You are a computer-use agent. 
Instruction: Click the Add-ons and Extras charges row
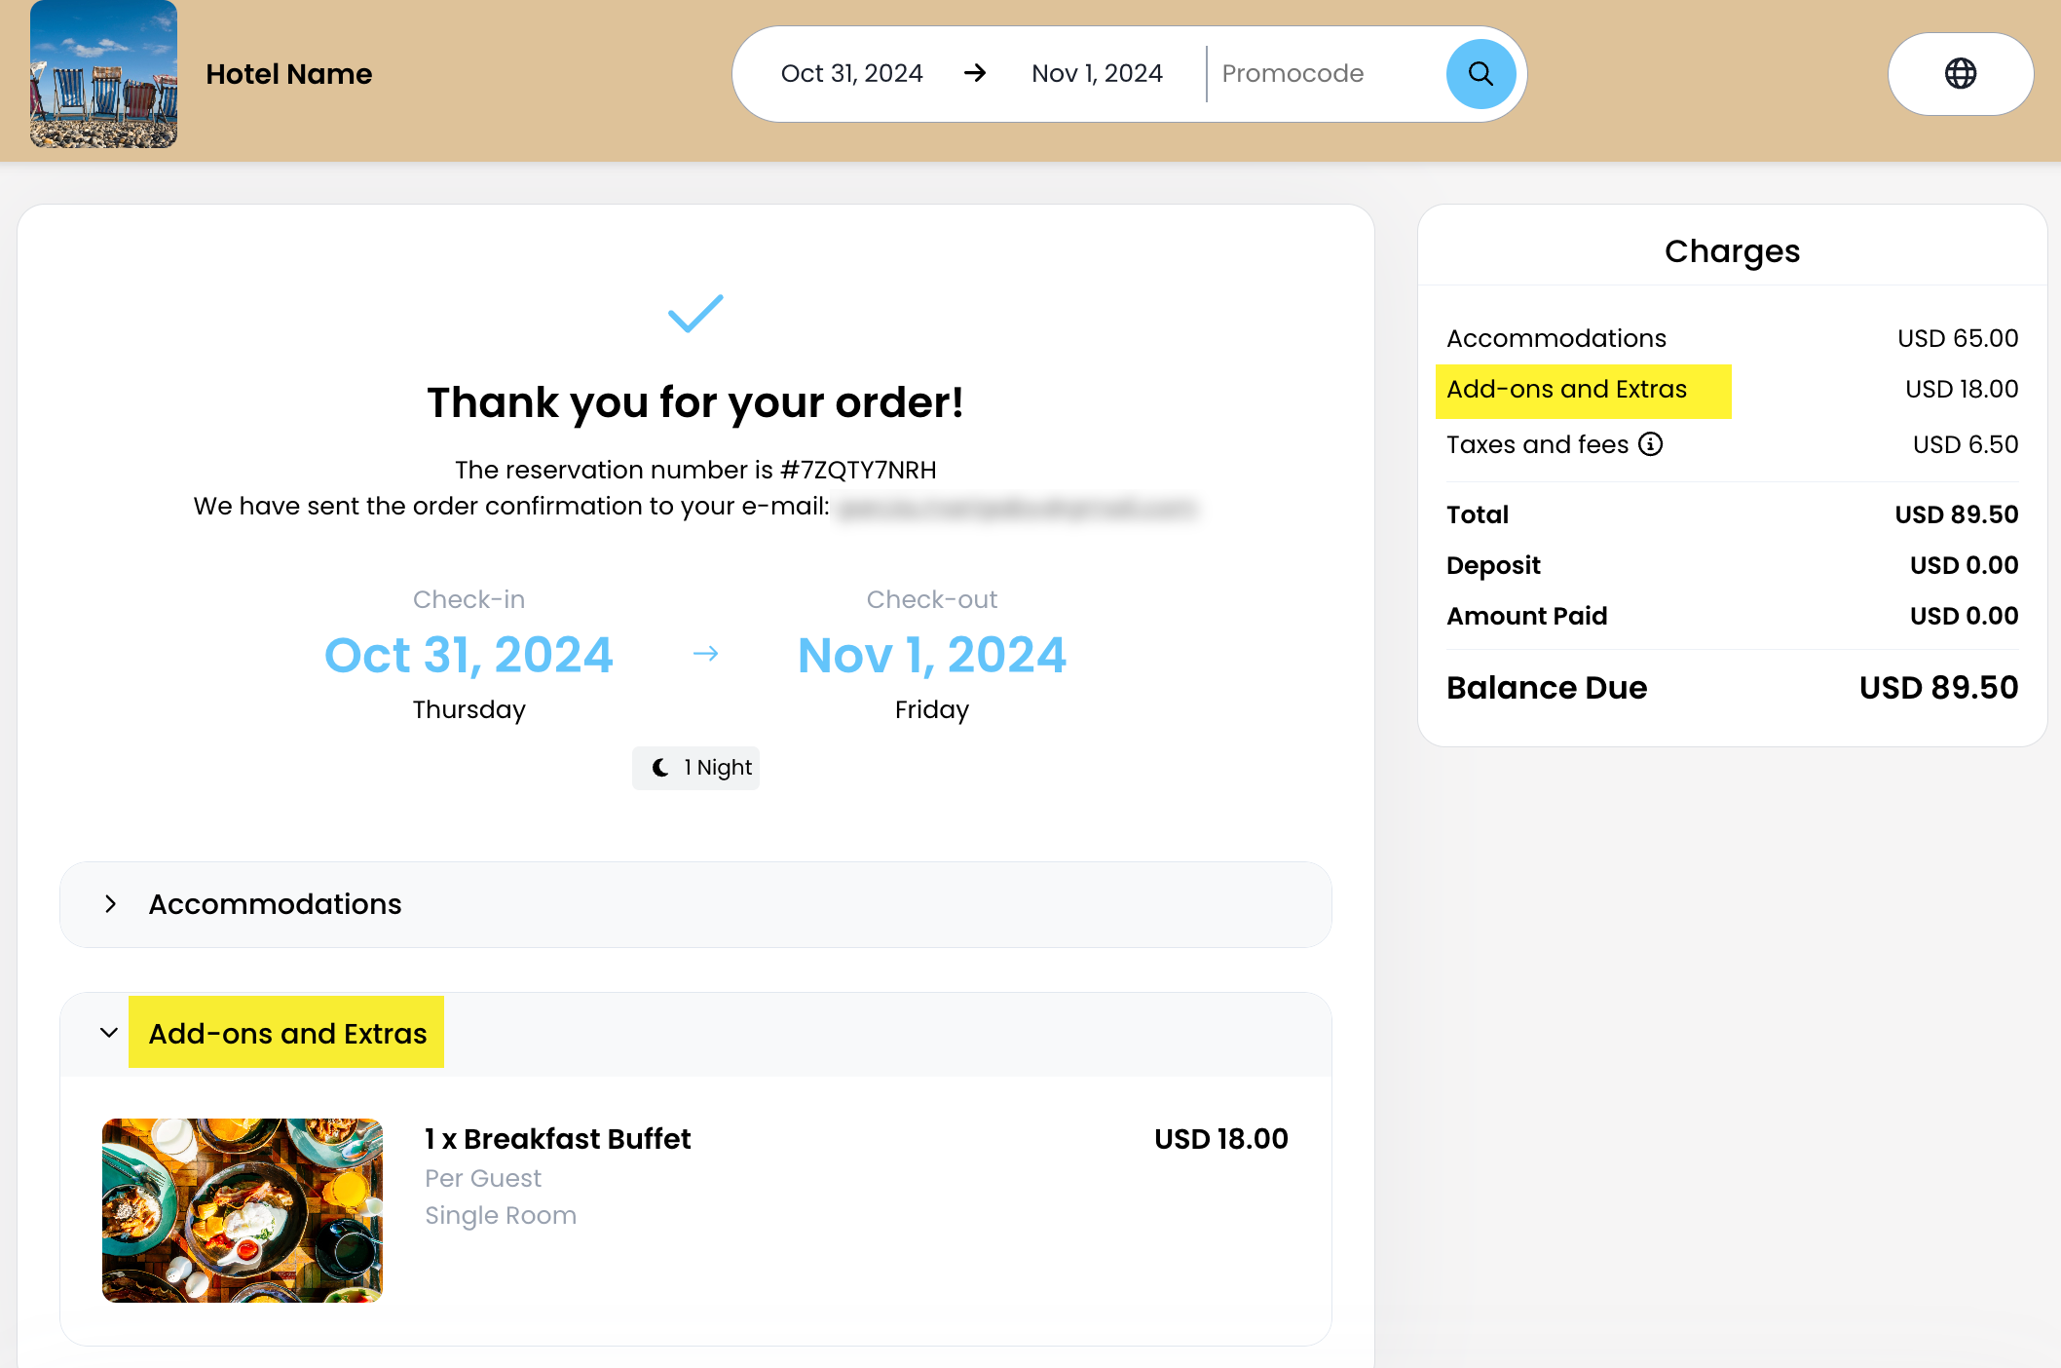(1566, 390)
